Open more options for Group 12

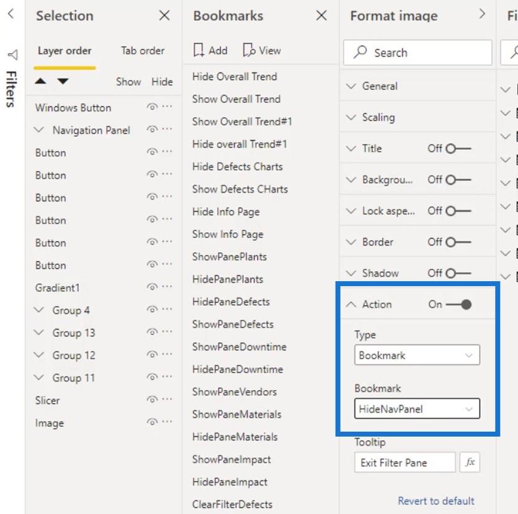[167, 354]
